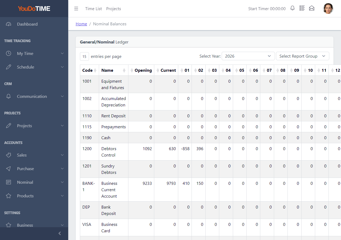Click the Dashboard speedometer icon
Viewport: 341px width, 240px height.
pos(9,24)
